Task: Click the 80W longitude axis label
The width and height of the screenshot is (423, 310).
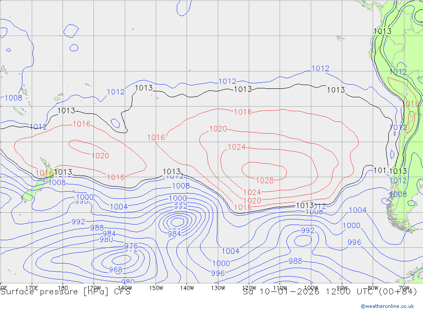Action: (x=373, y=288)
